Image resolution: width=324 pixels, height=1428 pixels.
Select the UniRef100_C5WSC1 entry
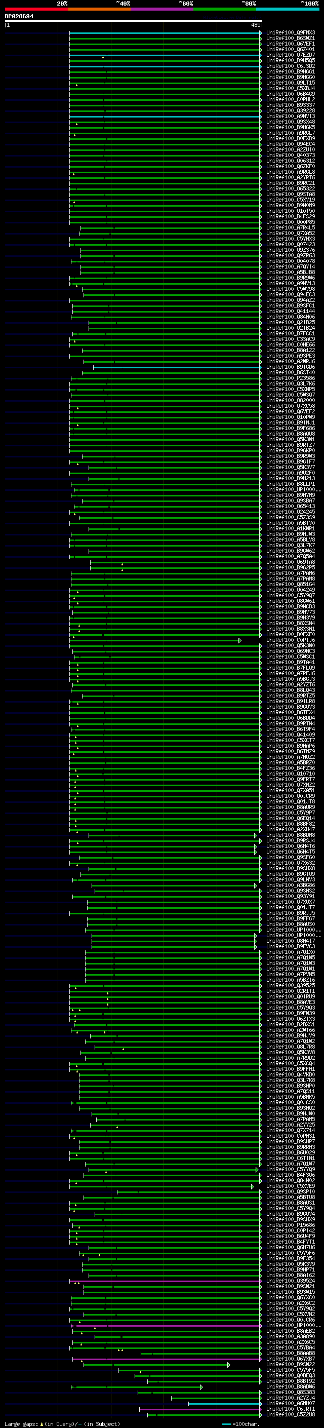(x=291, y=657)
